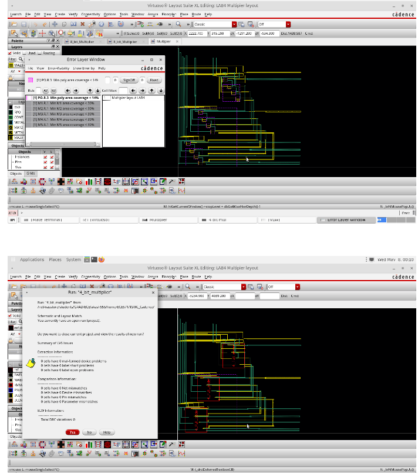Click No in the Run 4_bit_multiplier dialog
The width and height of the screenshot is (418, 473).
[89, 432]
